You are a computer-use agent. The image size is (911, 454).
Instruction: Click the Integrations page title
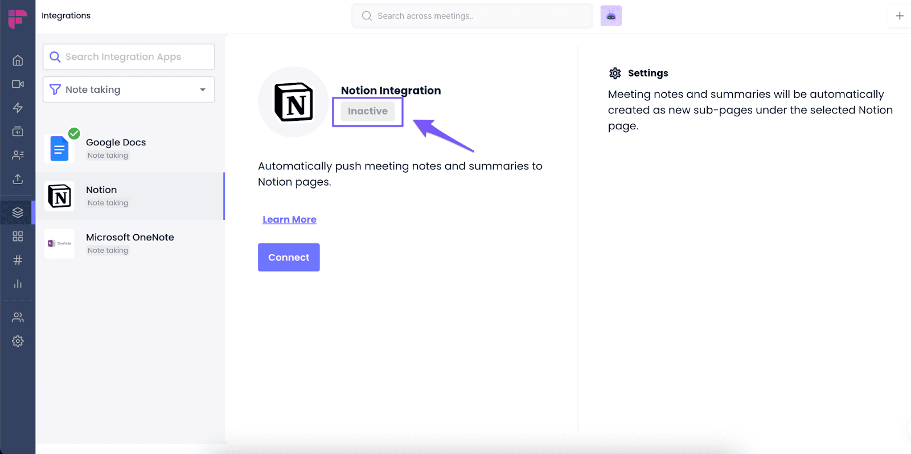(66, 15)
